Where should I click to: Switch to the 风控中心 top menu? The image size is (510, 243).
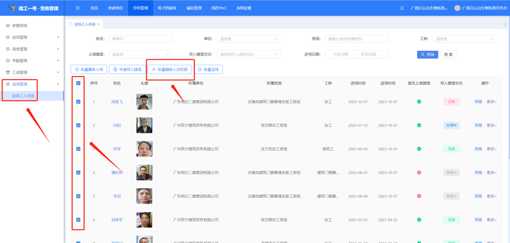tap(219, 8)
